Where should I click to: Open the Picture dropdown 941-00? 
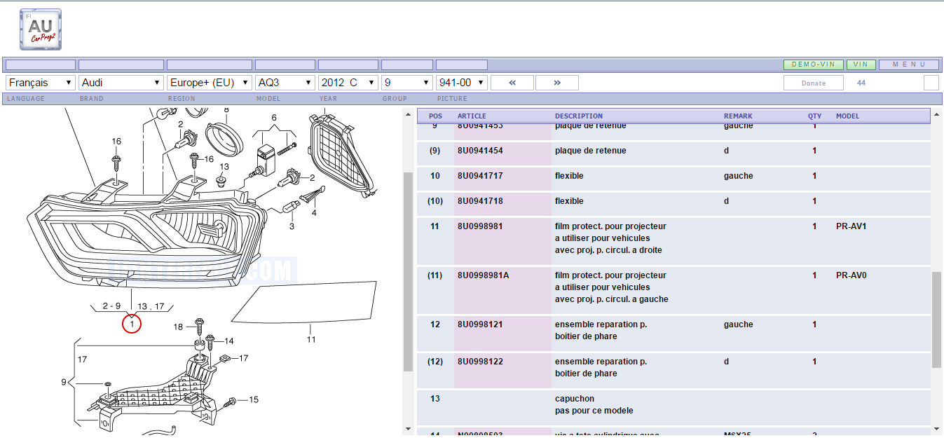pos(461,83)
